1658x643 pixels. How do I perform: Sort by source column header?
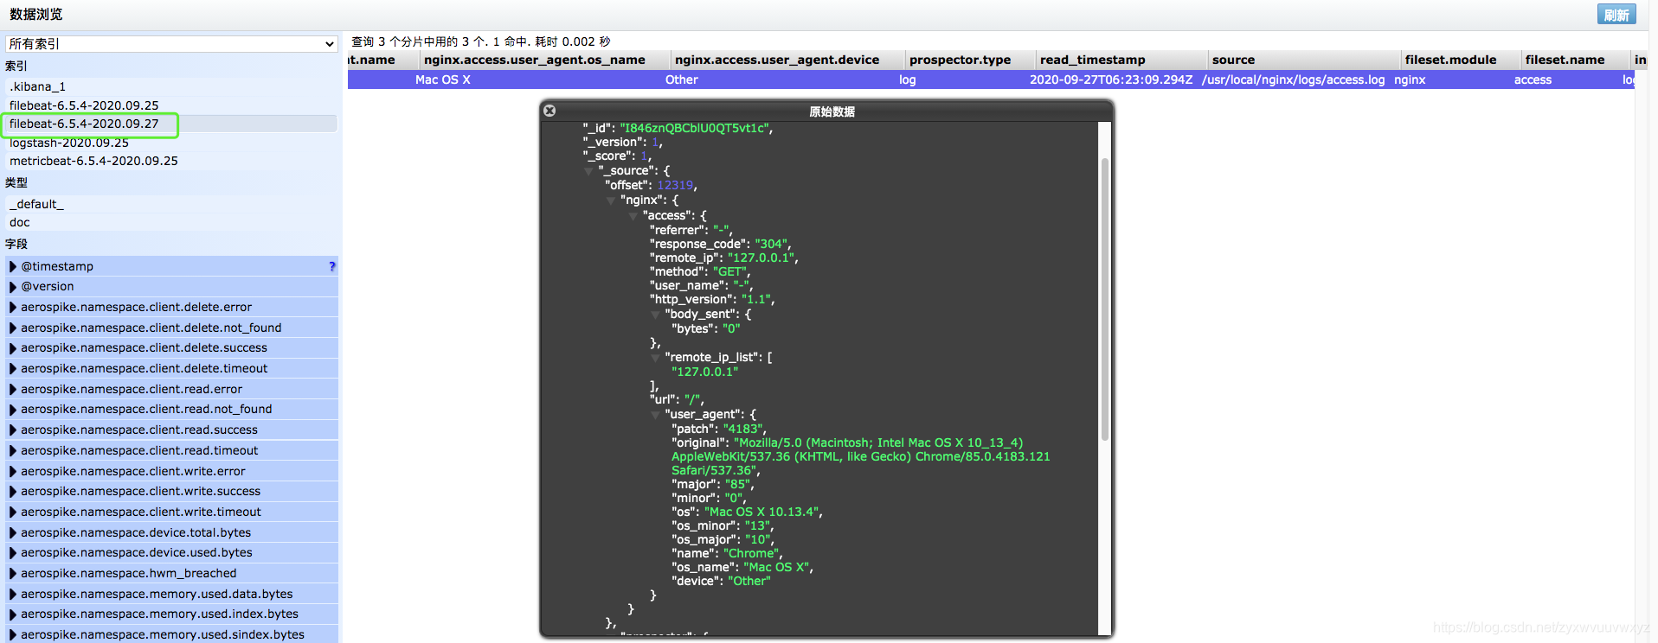(1303, 60)
